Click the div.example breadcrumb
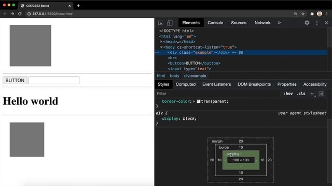This screenshot has width=332, height=186. (x=195, y=76)
